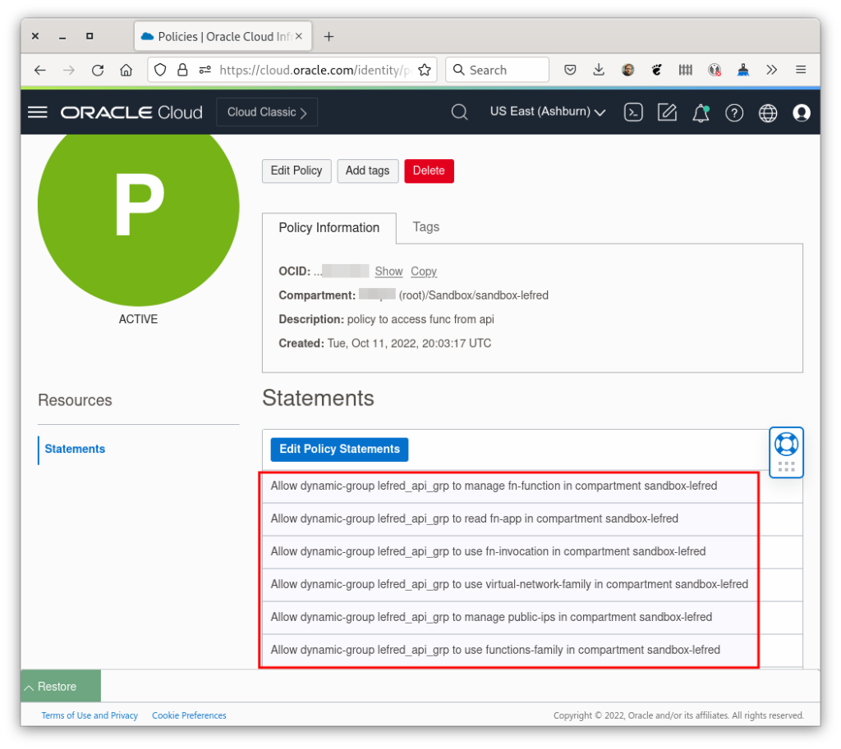Click the Edit Policy button

tap(296, 171)
